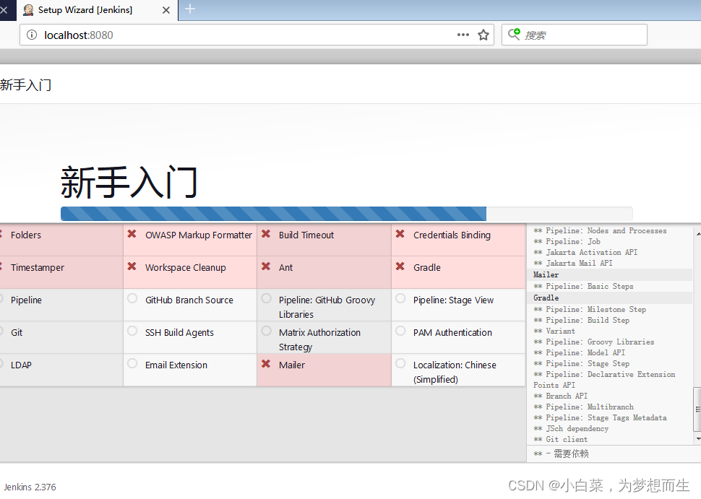Click the pending circle beside GitHub Branch Source
This screenshot has height=499, width=701.
click(x=132, y=298)
